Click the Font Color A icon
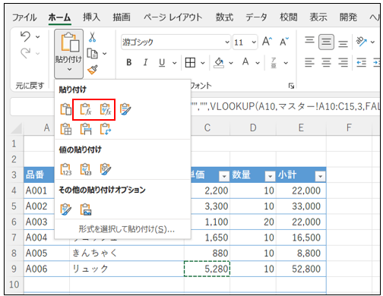The width and height of the screenshot is (383, 296). click(x=245, y=62)
